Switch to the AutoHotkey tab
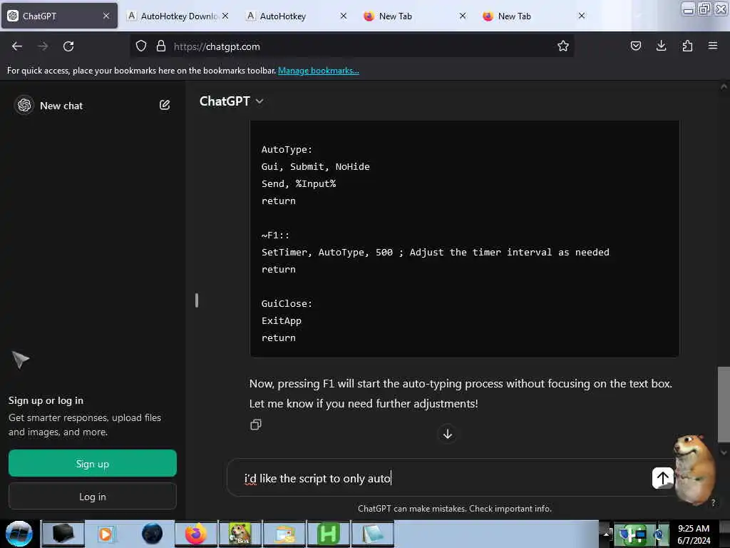 pos(297,16)
